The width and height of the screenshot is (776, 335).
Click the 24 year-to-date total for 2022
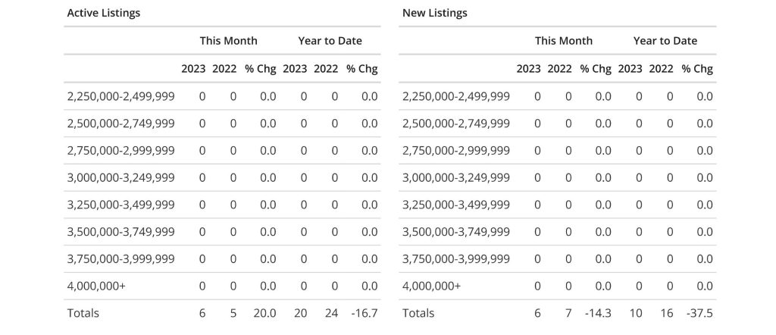(x=330, y=313)
